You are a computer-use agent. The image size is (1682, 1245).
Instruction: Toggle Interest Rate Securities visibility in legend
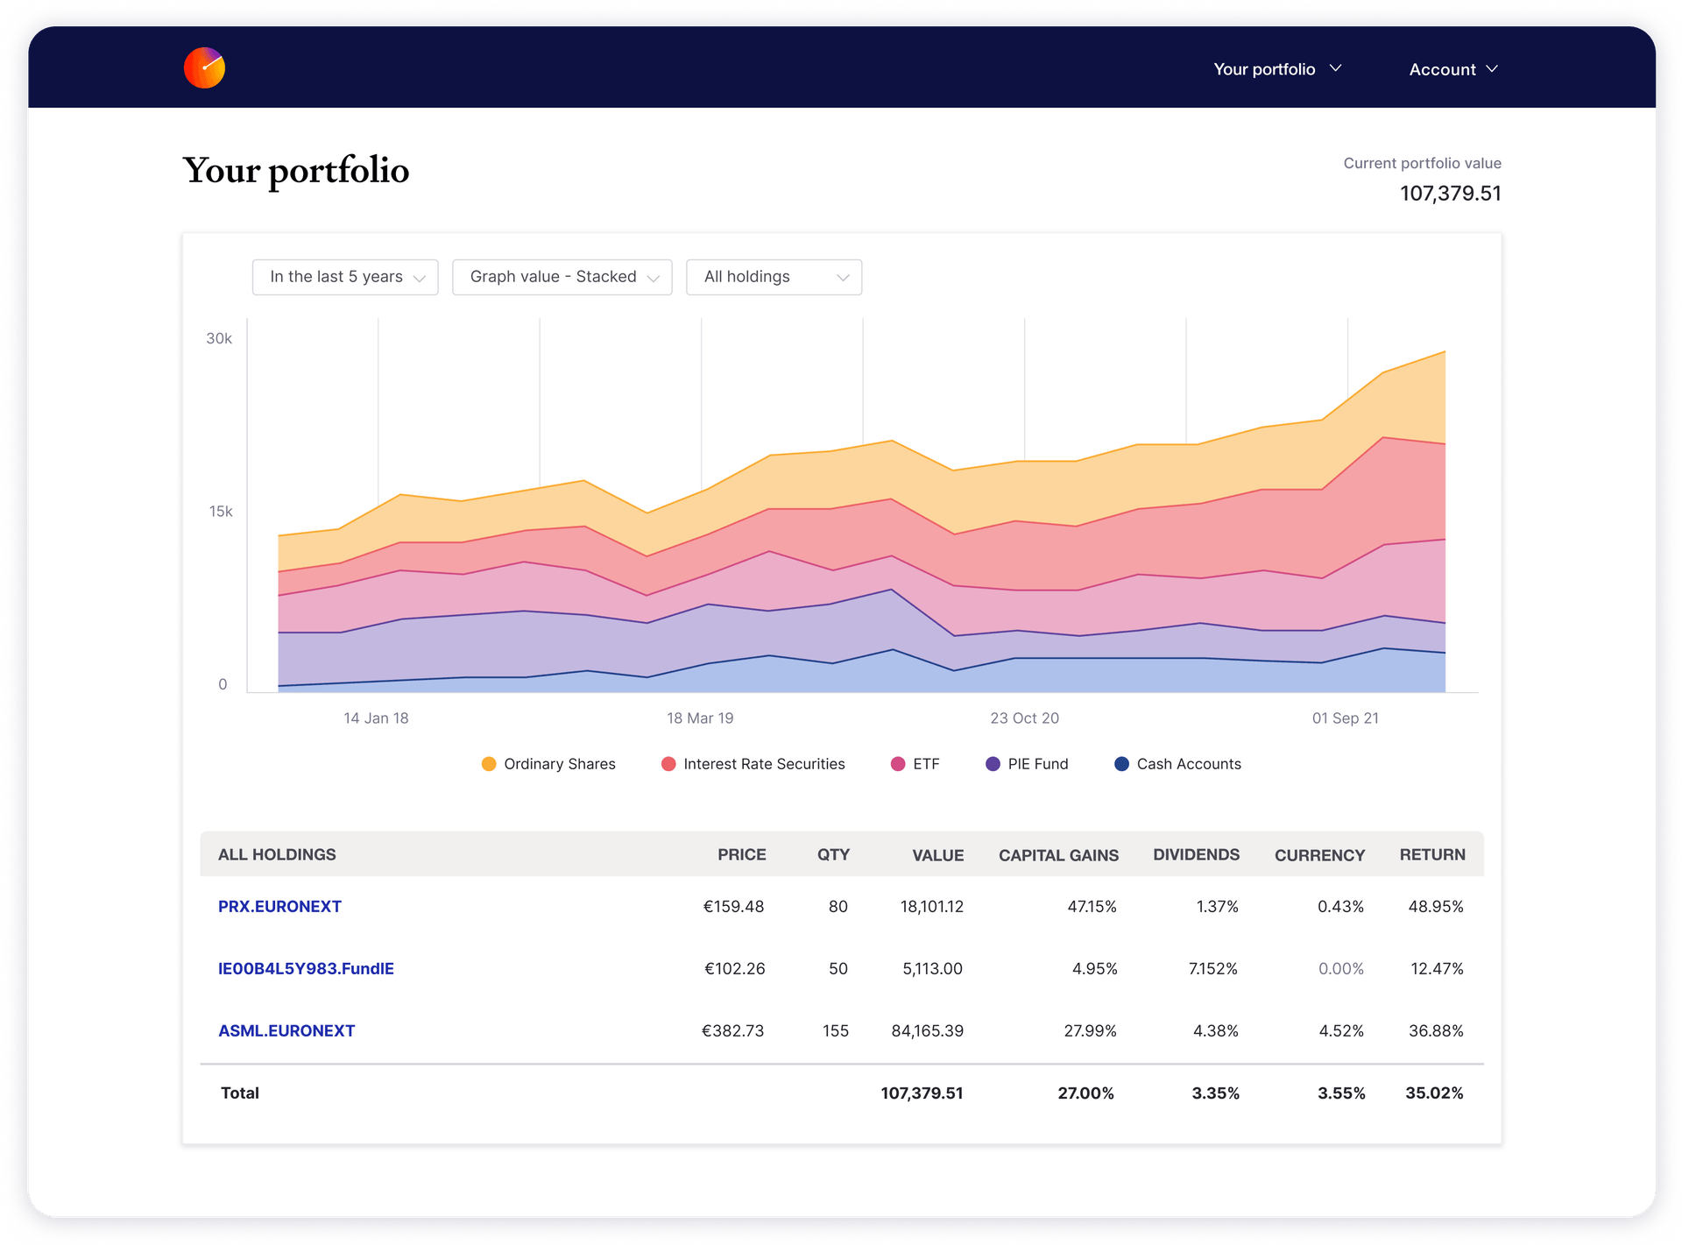click(x=753, y=763)
